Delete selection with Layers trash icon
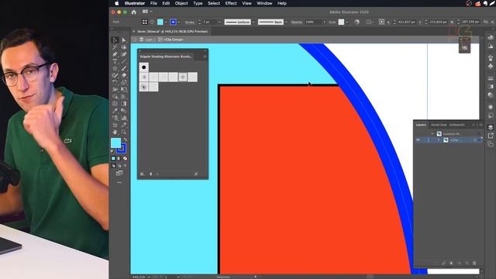 pos(474,263)
